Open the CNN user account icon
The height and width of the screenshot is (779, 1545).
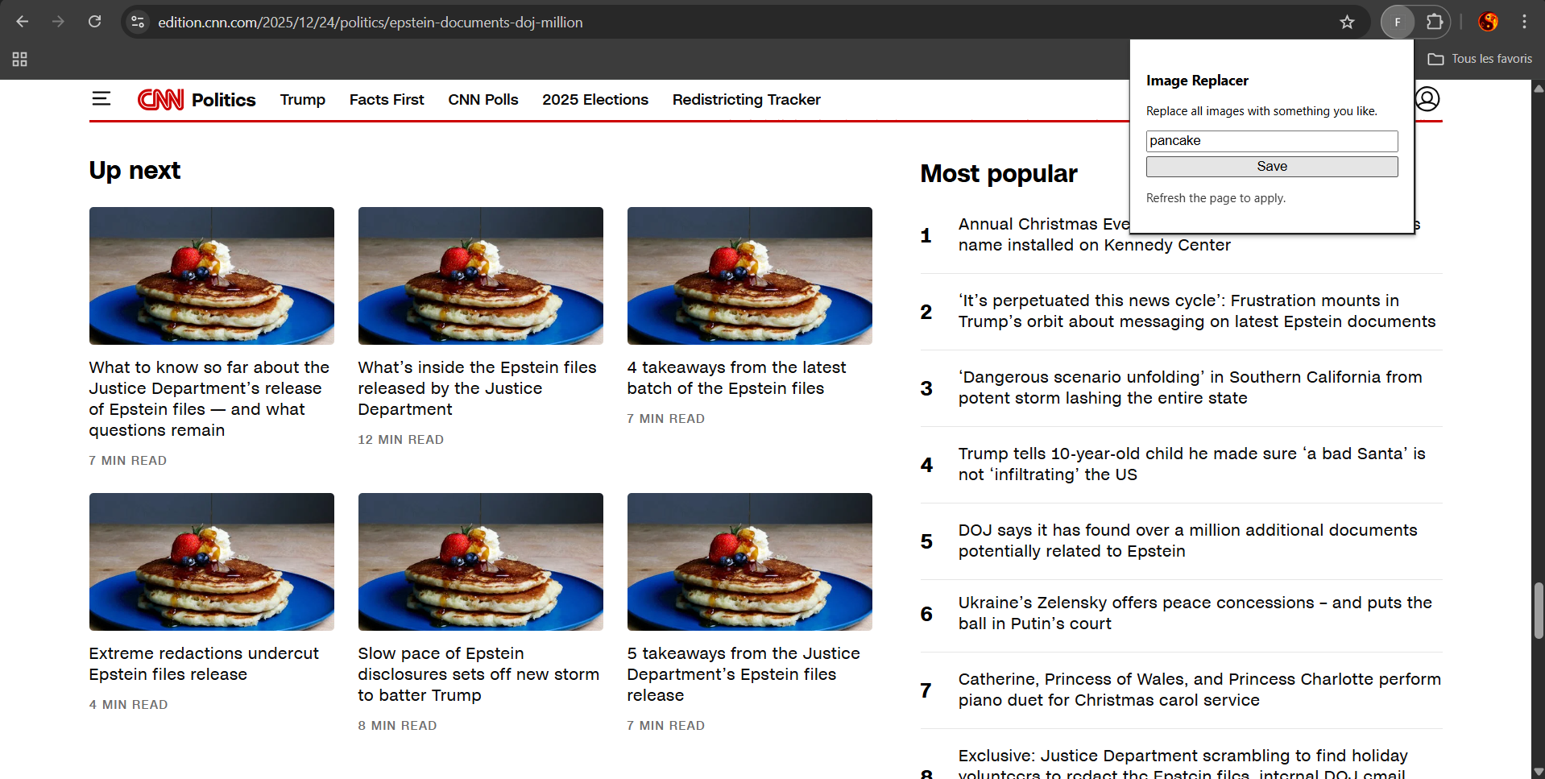click(x=1427, y=99)
